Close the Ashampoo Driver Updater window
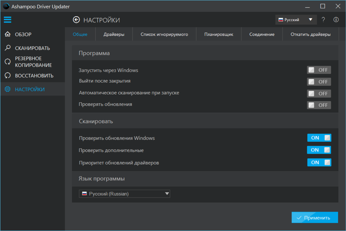Viewport: 346px width, 231px height. coord(338,6)
